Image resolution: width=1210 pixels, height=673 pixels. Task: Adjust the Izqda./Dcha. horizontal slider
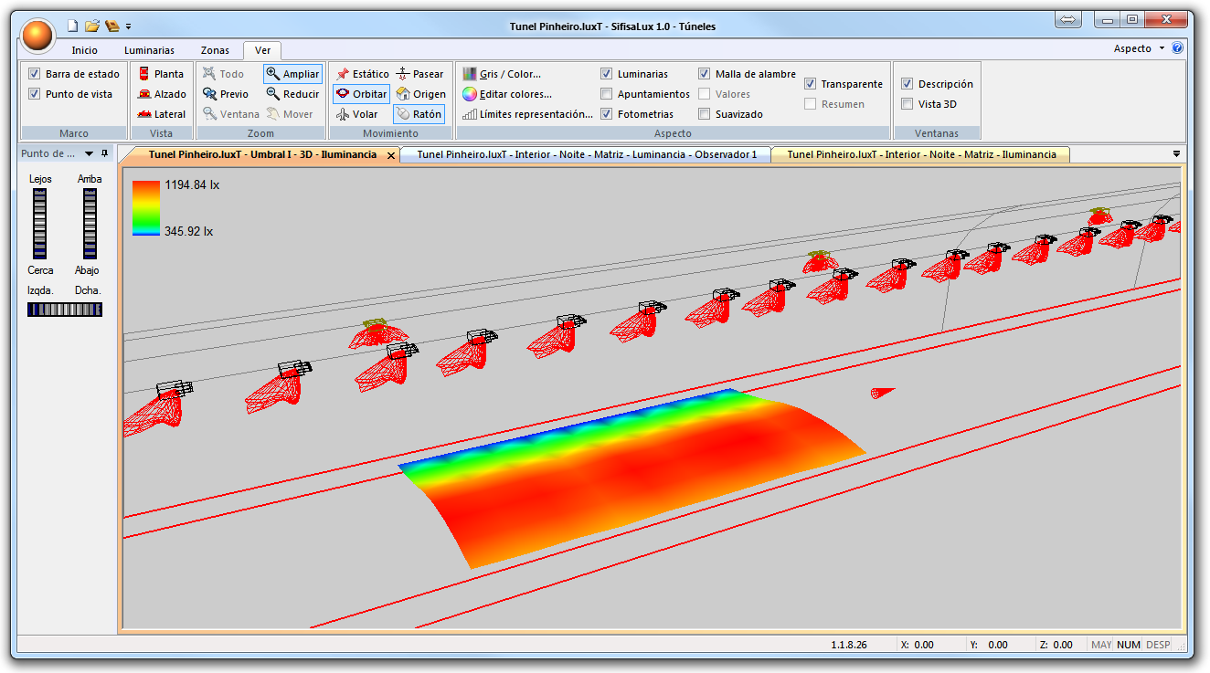[65, 310]
